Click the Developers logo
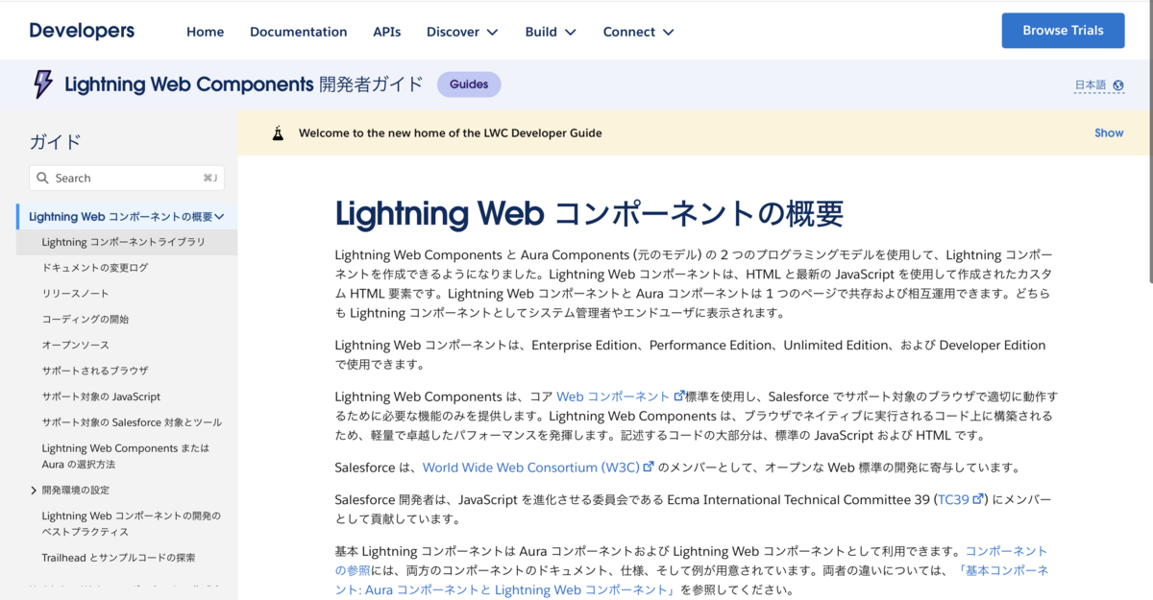 tap(82, 31)
